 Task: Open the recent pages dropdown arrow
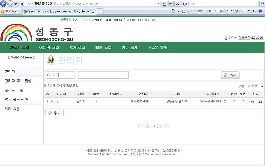(16, 4)
